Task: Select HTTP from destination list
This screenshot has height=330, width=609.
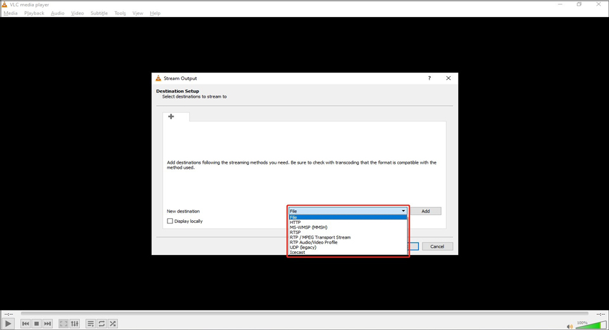Action: 348,222
